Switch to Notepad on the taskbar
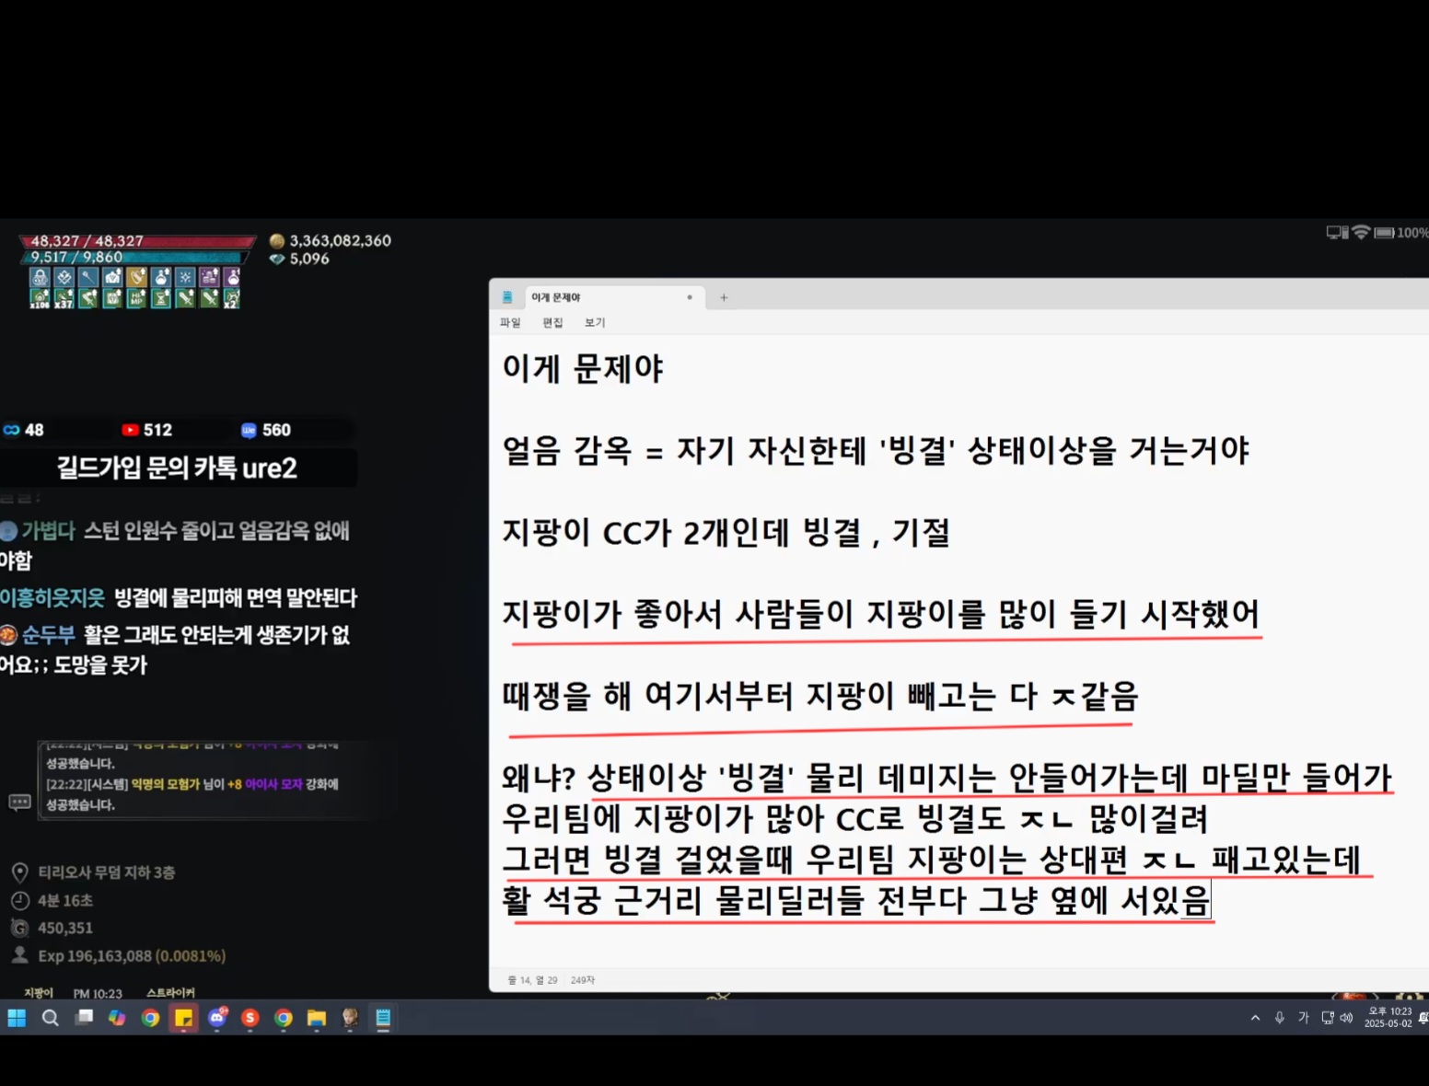The image size is (1429, 1086). point(383,1017)
